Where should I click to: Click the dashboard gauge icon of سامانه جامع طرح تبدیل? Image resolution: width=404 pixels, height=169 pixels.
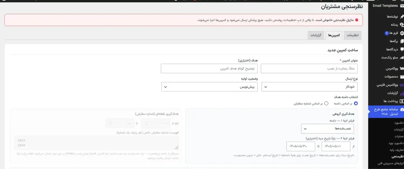tap(402, 110)
